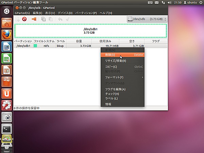This screenshot has height=153, width=204.
Task: Open Terminal from the launcher
Action: pos(6,129)
